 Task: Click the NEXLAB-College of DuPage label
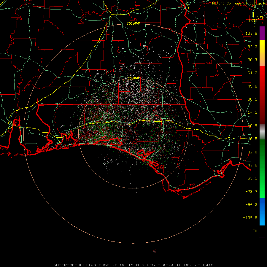238,3
